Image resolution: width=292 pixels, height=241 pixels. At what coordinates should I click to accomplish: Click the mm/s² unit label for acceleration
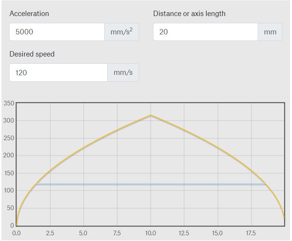point(121,32)
